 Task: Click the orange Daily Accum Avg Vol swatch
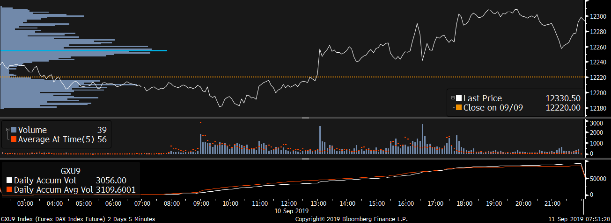[x=9, y=190]
